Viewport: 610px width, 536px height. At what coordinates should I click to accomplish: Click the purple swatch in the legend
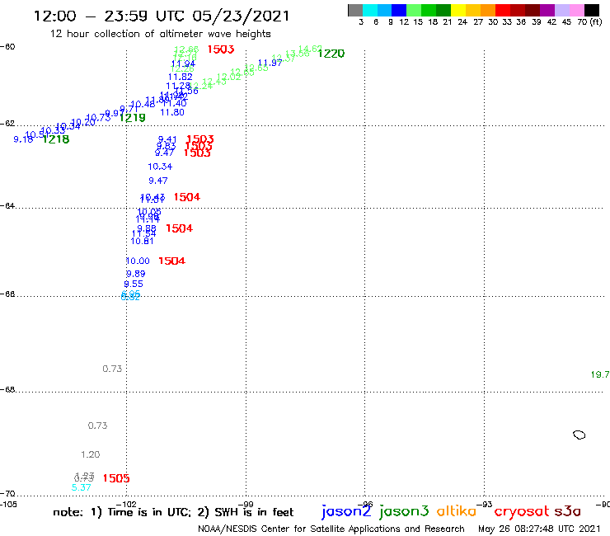pyautogui.click(x=547, y=11)
